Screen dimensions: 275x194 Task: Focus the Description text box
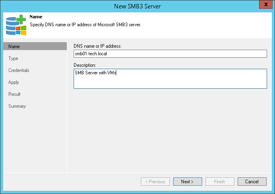(x=170, y=78)
